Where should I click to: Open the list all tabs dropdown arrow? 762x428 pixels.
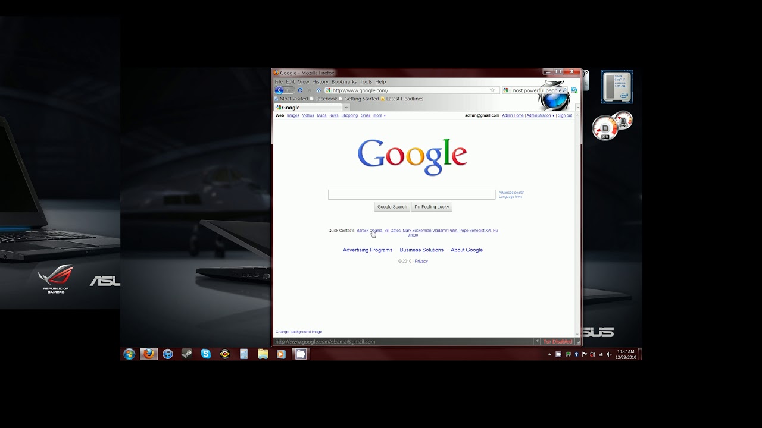(x=577, y=108)
